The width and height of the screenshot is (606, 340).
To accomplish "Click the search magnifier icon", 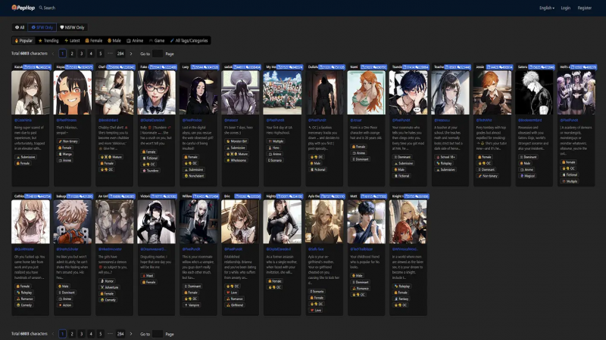I will tap(41, 8).
